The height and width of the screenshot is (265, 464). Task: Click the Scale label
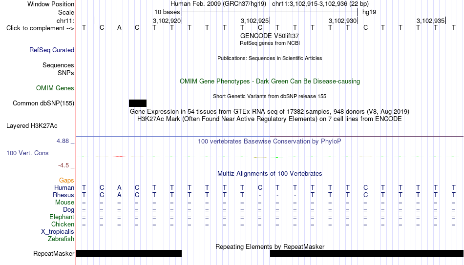[x=66, y=12]
